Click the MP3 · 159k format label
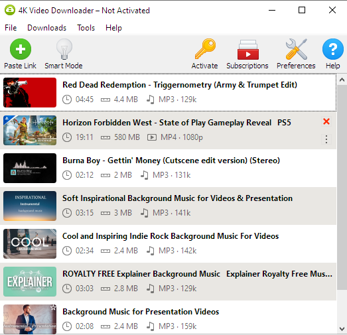 pyautogui.click(x=178, y=326)
